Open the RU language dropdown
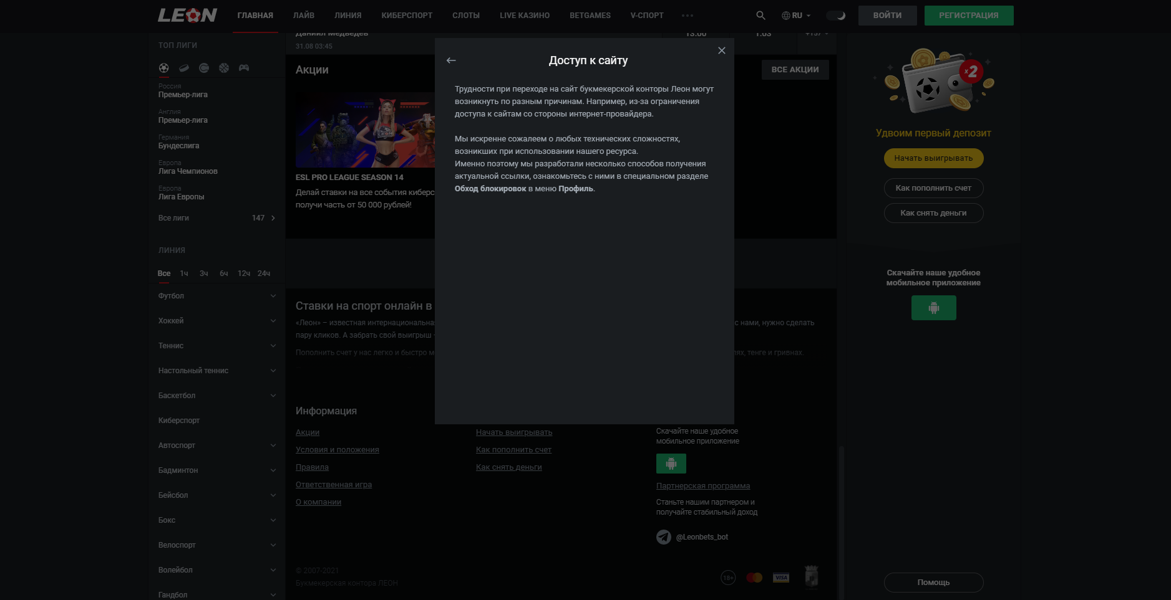Viewport: 1171px width, 600px height. (796, 16)
